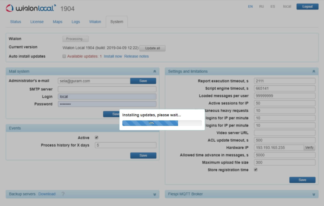This screenshot has height=206, width=324.
Task: Click the Logout button
Action: coord(307,6)
